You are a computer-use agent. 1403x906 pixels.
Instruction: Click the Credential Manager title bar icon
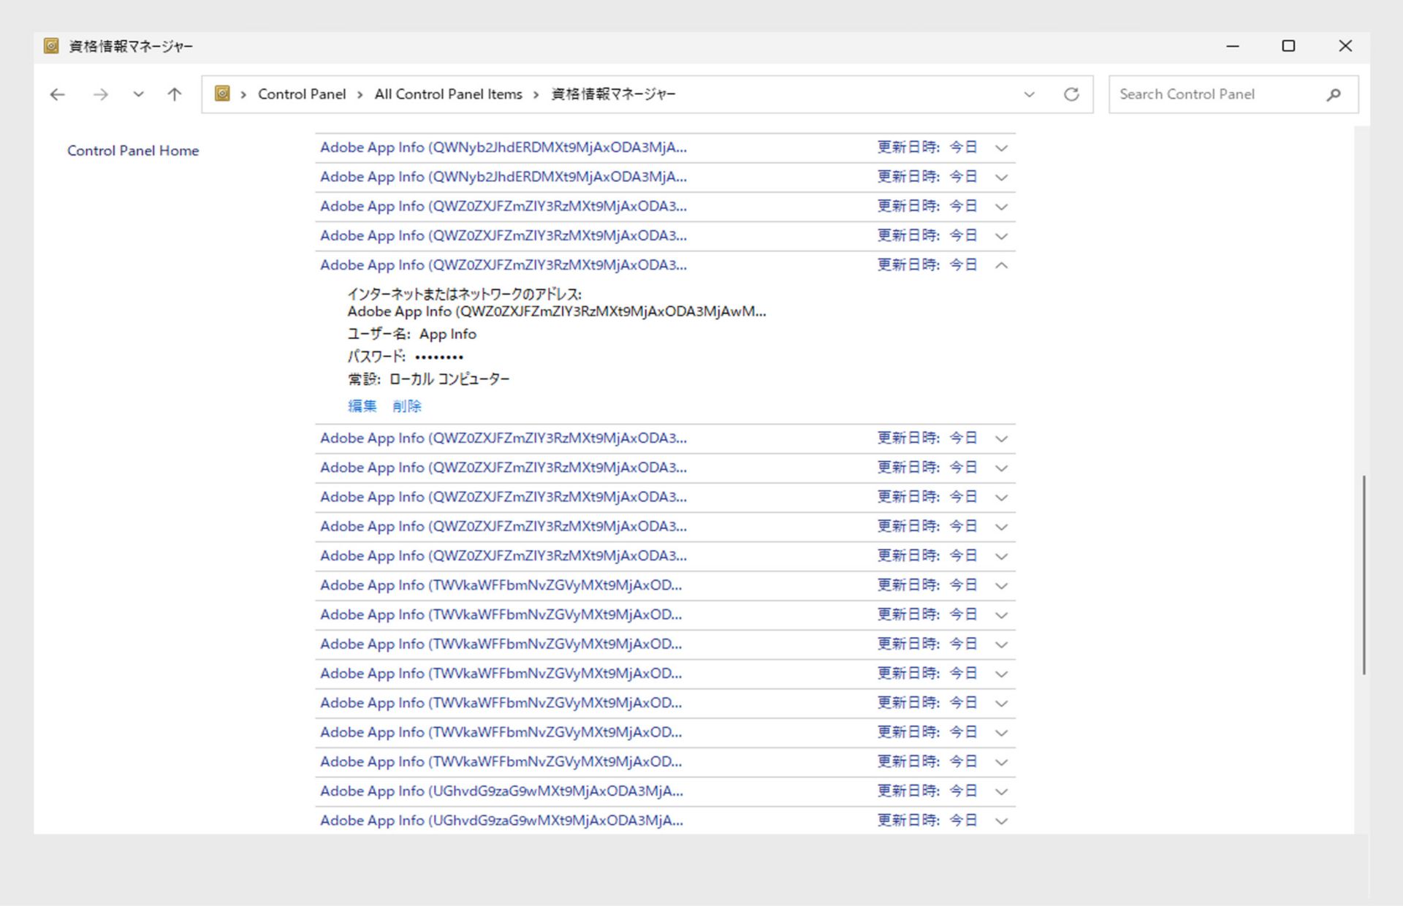[51, 46]
